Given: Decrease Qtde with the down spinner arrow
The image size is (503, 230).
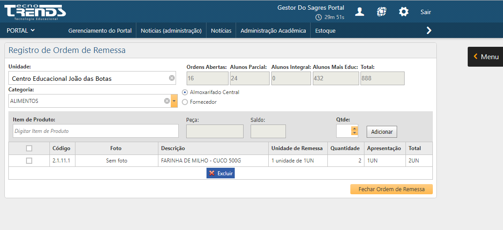Looking at the screenshot, I should pyautogui.click(x=354, y=133).
